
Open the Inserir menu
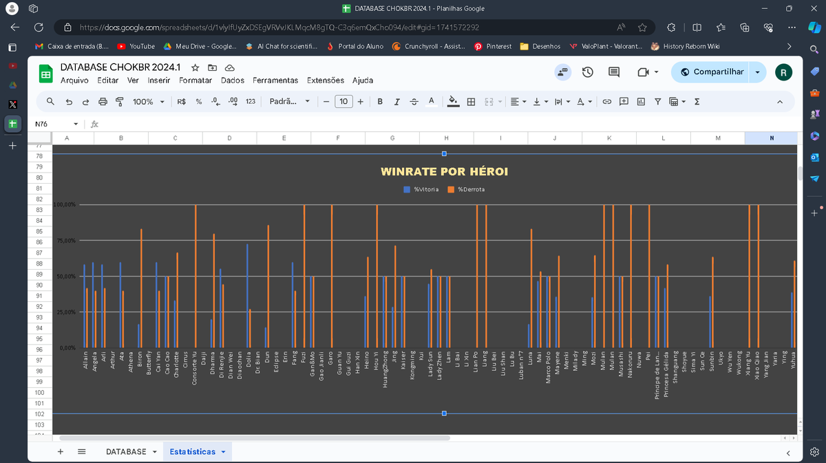(x=159, y=80)
